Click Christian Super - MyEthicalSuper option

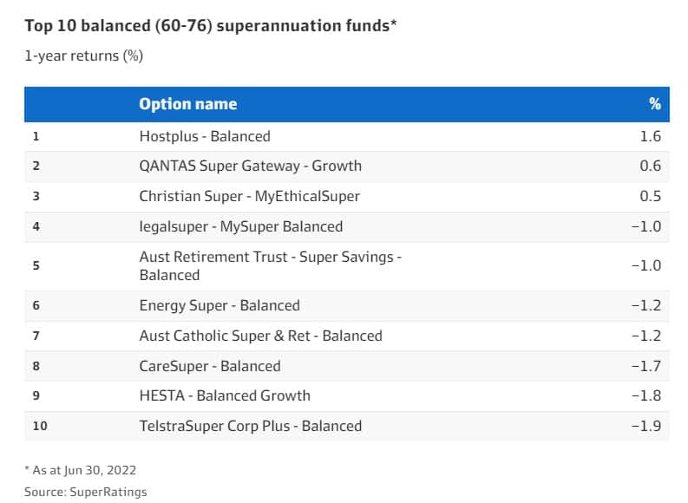click(x=249, y=196)
